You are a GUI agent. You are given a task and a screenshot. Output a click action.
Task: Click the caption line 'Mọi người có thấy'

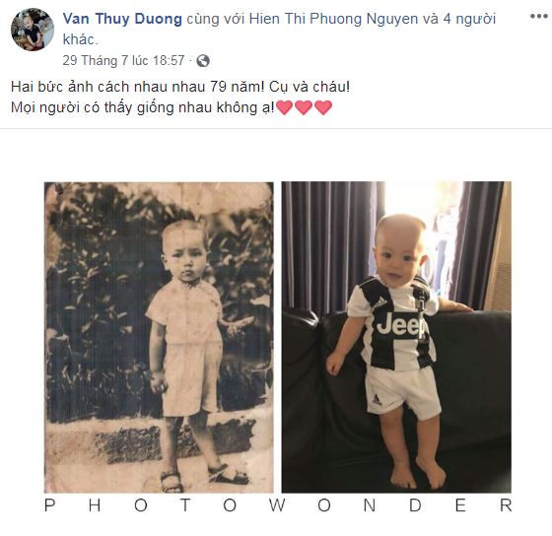pyautogui.click(x=143, y=107)
